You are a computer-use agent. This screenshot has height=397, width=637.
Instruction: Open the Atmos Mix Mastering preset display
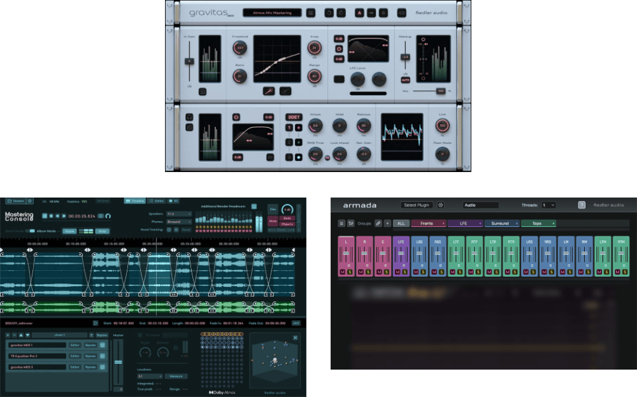click(272, 13)
